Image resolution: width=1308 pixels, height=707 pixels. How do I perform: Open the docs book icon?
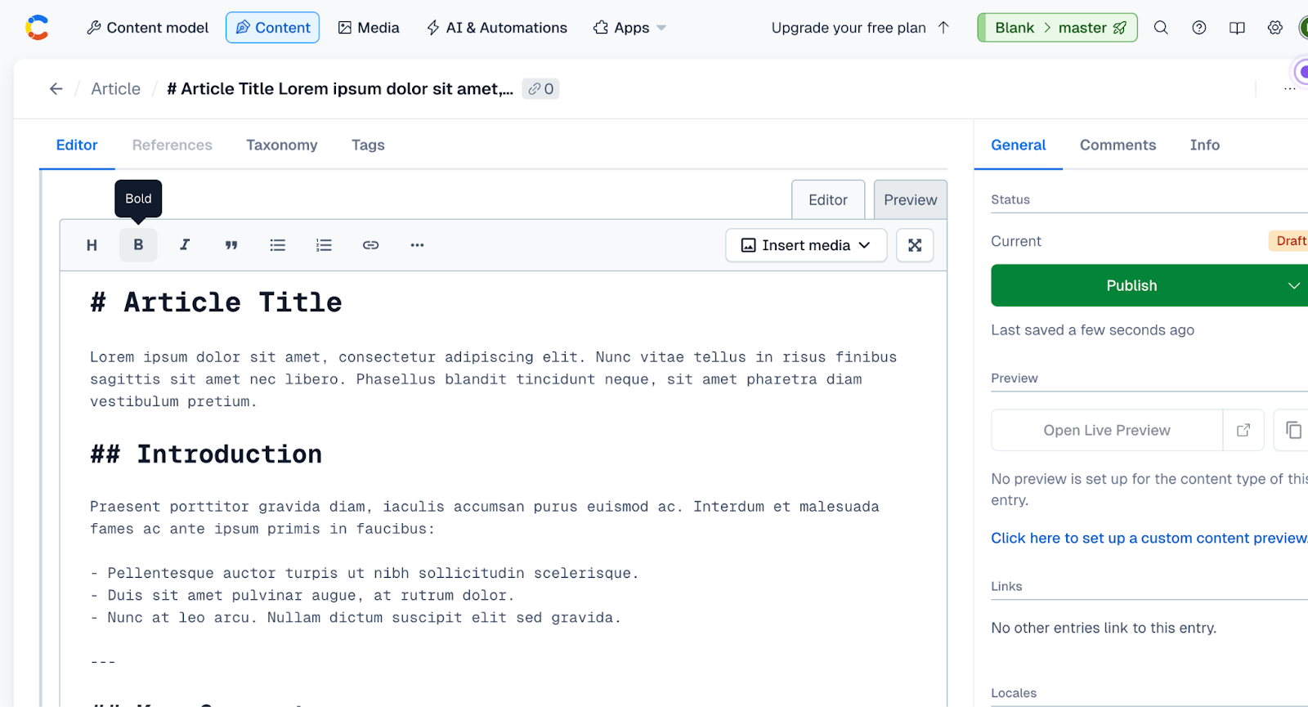tap(1237, 28)
